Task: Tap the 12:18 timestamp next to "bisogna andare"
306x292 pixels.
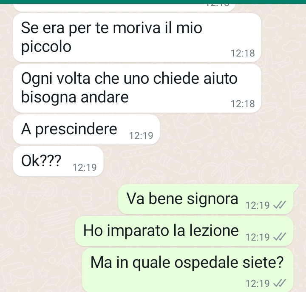Action: click(x=243, y=104)
